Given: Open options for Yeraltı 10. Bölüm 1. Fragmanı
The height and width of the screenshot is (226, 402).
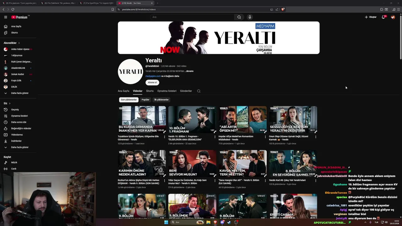Looking at the screenshot, I should 215,137.
